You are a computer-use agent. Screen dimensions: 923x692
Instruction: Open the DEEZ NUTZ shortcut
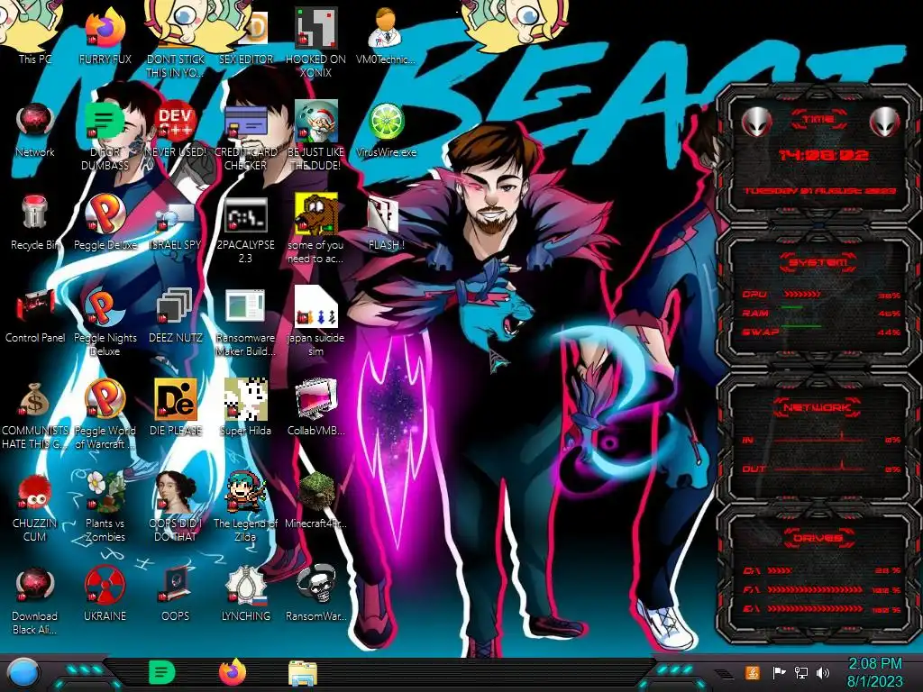point(176,315)
